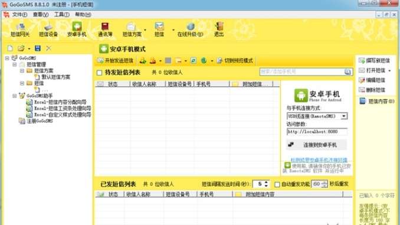Viewport: 400px width, 225px height.
Task: Click 连接到安卓手机 connect button
Action: pos(317,145)
